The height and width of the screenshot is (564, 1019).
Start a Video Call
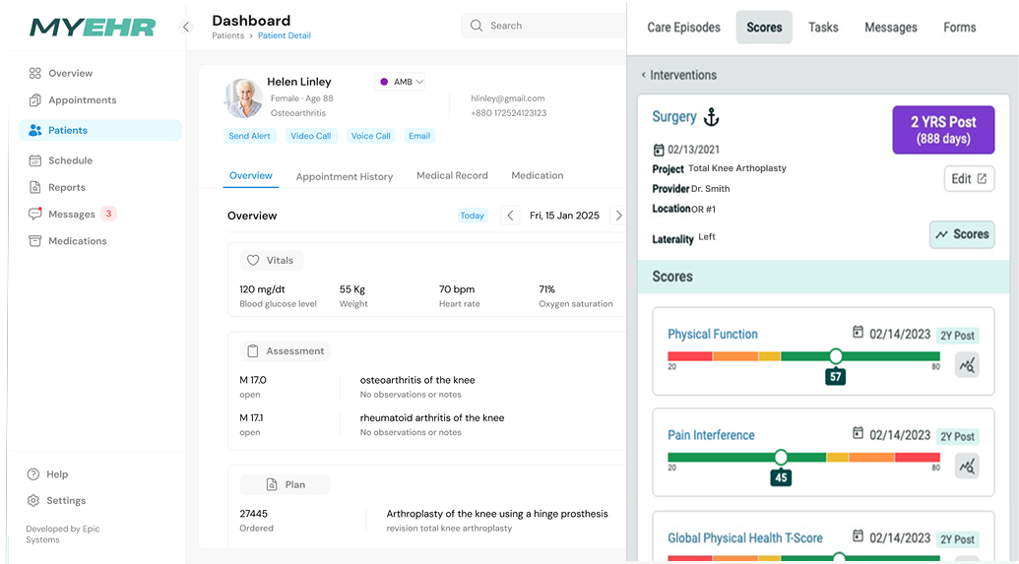click(311, 136)
